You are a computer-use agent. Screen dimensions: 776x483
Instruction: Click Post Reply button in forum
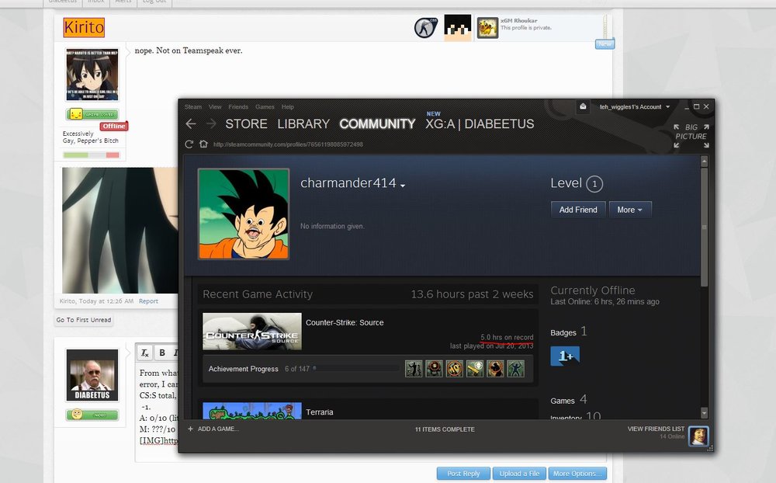pyautogui.click(x=463, y=474)
